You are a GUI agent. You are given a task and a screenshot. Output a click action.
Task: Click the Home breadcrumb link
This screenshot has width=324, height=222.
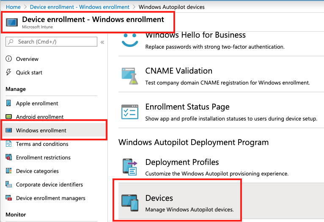pyautogui.click(x=13, y=7)
